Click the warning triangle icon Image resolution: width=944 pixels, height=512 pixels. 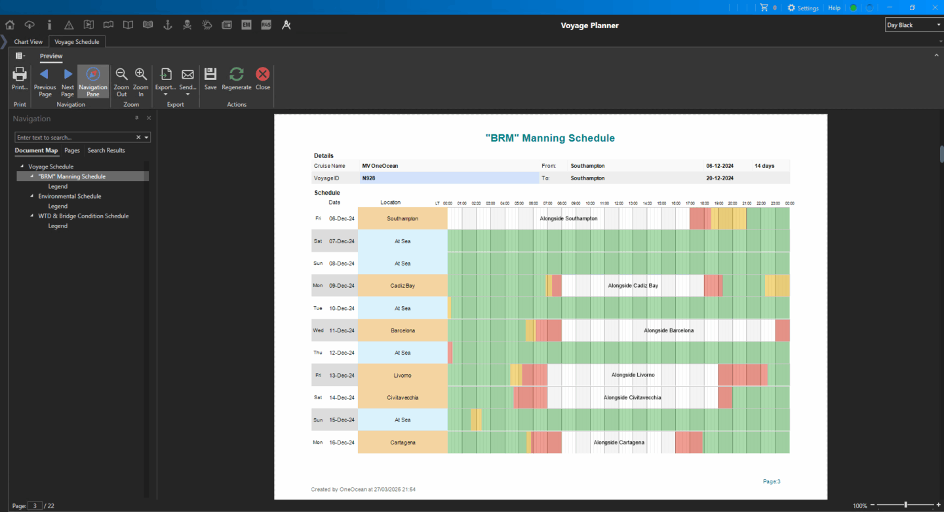[69, 25]
